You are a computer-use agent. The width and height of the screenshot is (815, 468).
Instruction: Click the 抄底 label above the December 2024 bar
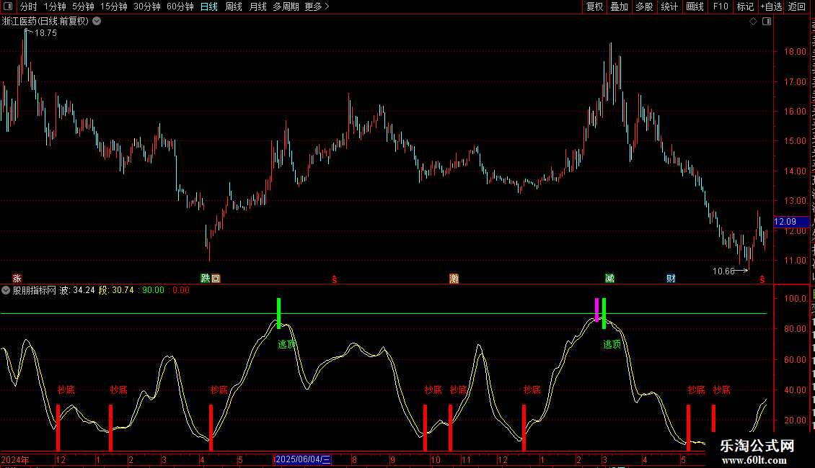point(66,390)
